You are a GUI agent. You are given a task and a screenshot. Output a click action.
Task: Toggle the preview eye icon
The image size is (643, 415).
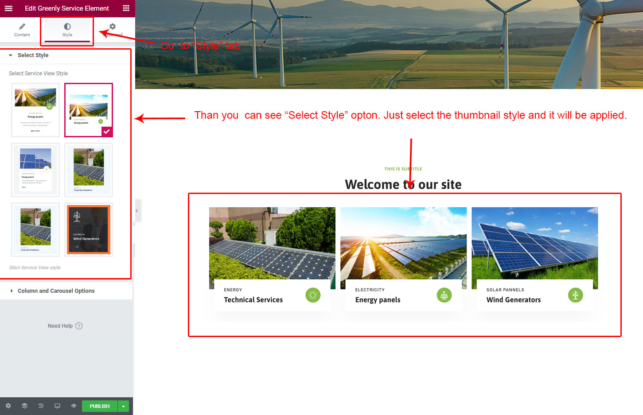[74, 406]
